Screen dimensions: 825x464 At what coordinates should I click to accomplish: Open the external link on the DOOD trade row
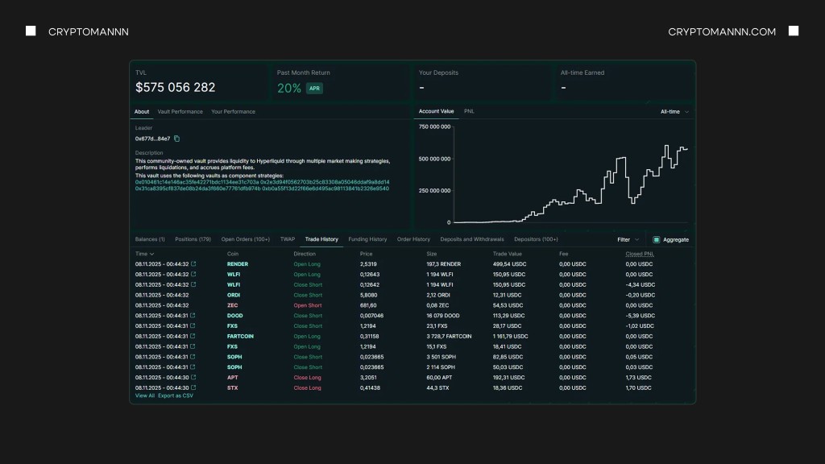[193, 316]
